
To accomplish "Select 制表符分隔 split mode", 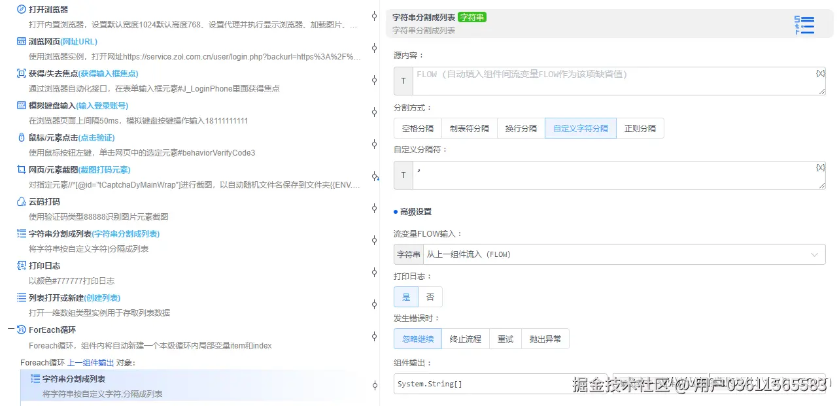I will click(470, 129).
